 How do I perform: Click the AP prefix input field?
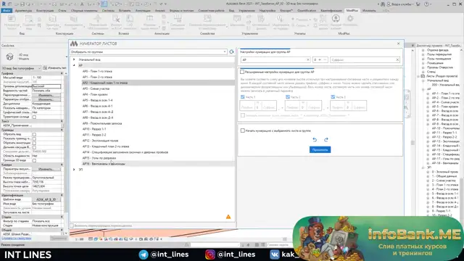pyautogui.click(x=273, y=59)
